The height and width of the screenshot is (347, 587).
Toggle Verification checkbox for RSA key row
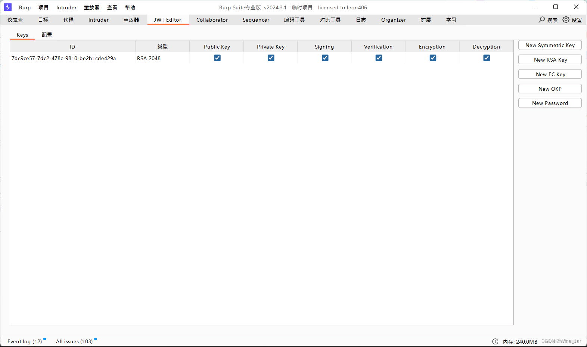tap(379, 58)
